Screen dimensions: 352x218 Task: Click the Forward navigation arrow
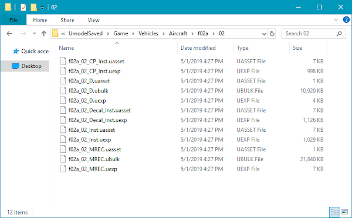pos(23,33)
